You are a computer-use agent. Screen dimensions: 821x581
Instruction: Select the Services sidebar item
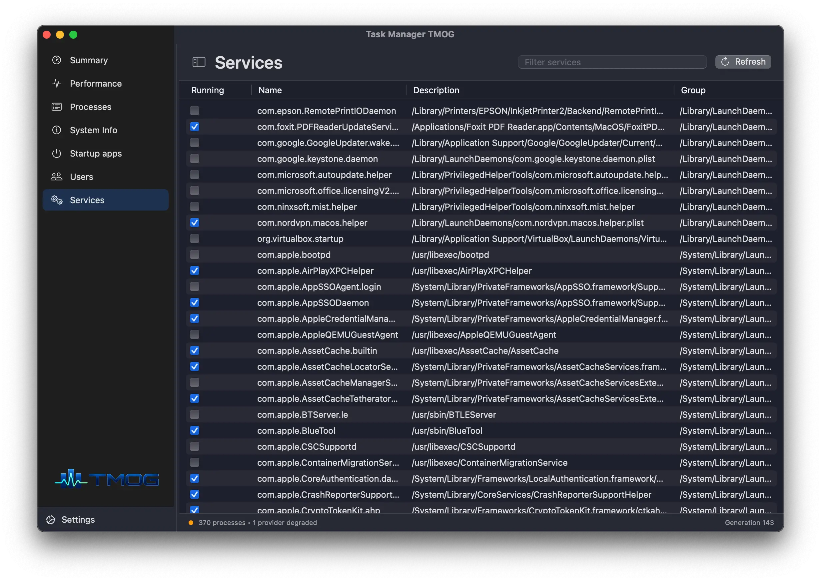point(106,200)
